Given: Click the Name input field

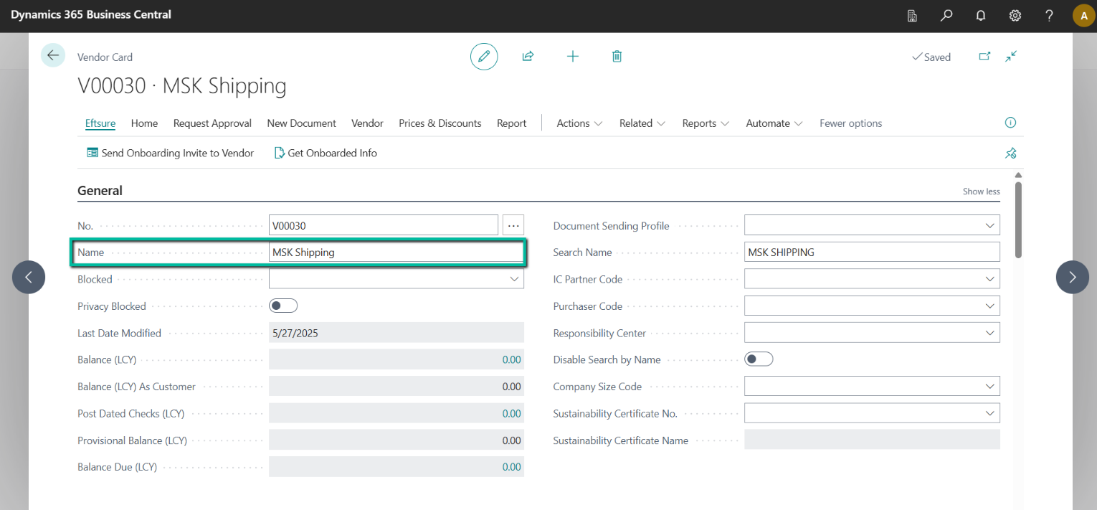Looking at the screenshot, I should click(x=396, y=252).
